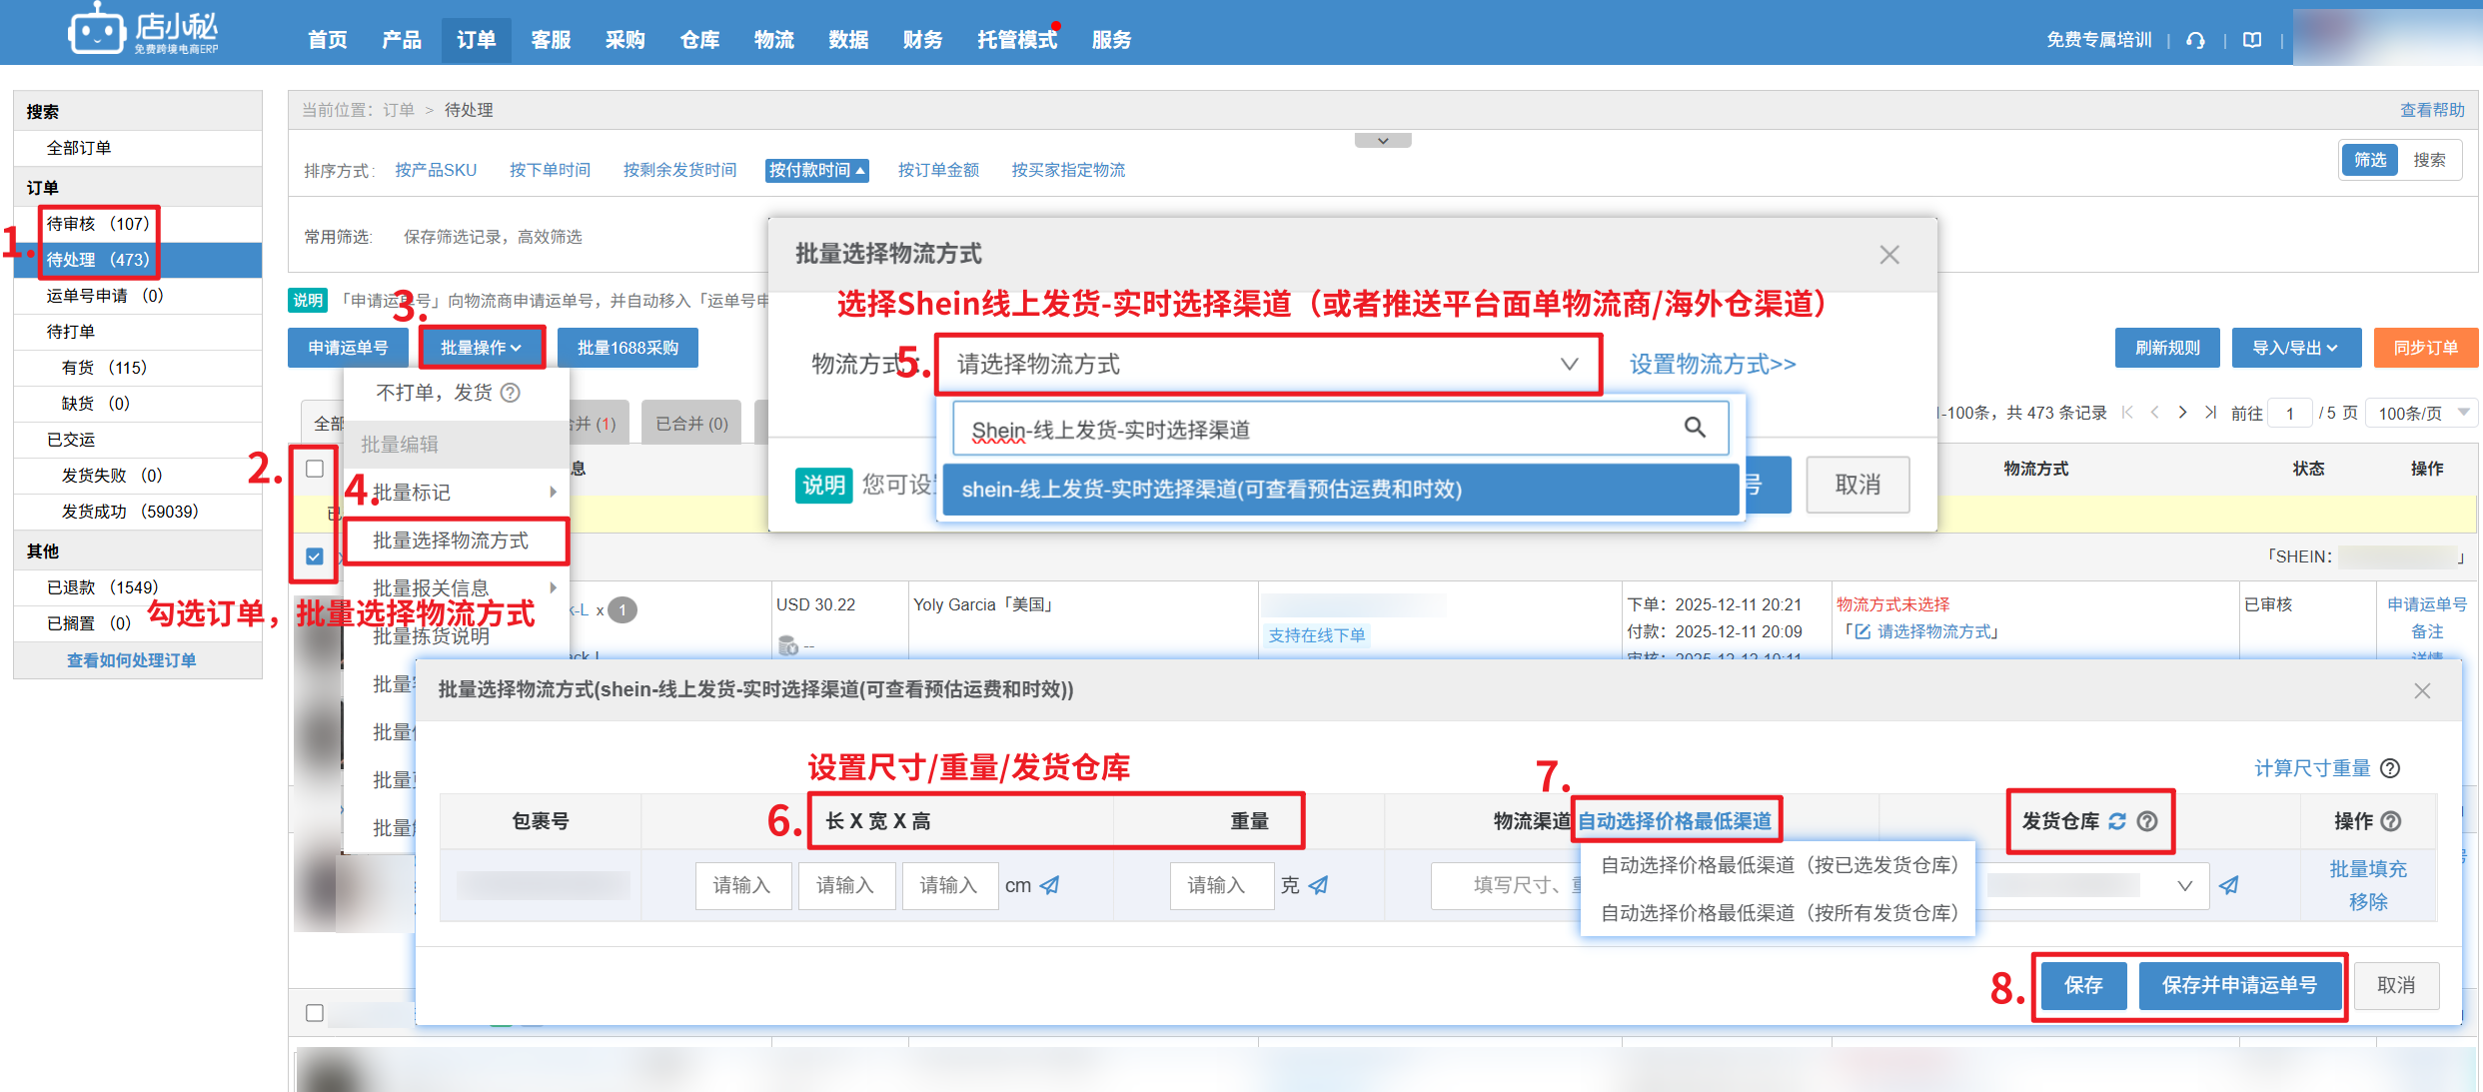Click the paper-plane apply icon next to cm
This screenshot has height=1092, width=2483.
click(x=1049, y=885)
